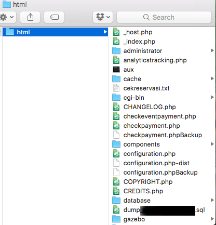Click the cache folder icon

pos(116,78)
